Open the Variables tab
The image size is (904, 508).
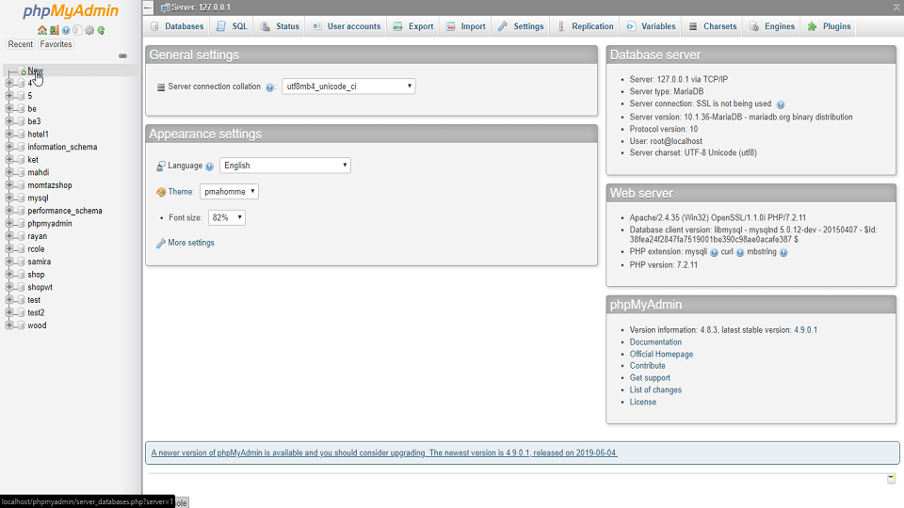(651, 26)
